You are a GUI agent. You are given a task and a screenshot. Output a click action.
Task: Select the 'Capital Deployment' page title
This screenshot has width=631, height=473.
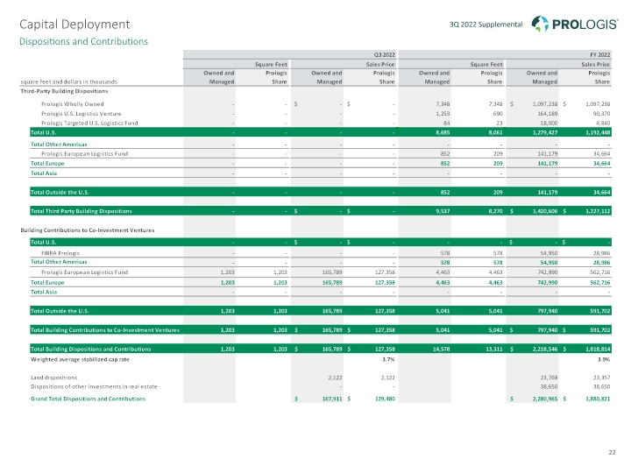click(74, 25)
